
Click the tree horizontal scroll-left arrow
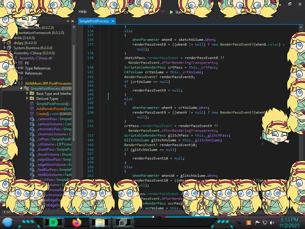(4, 211)
